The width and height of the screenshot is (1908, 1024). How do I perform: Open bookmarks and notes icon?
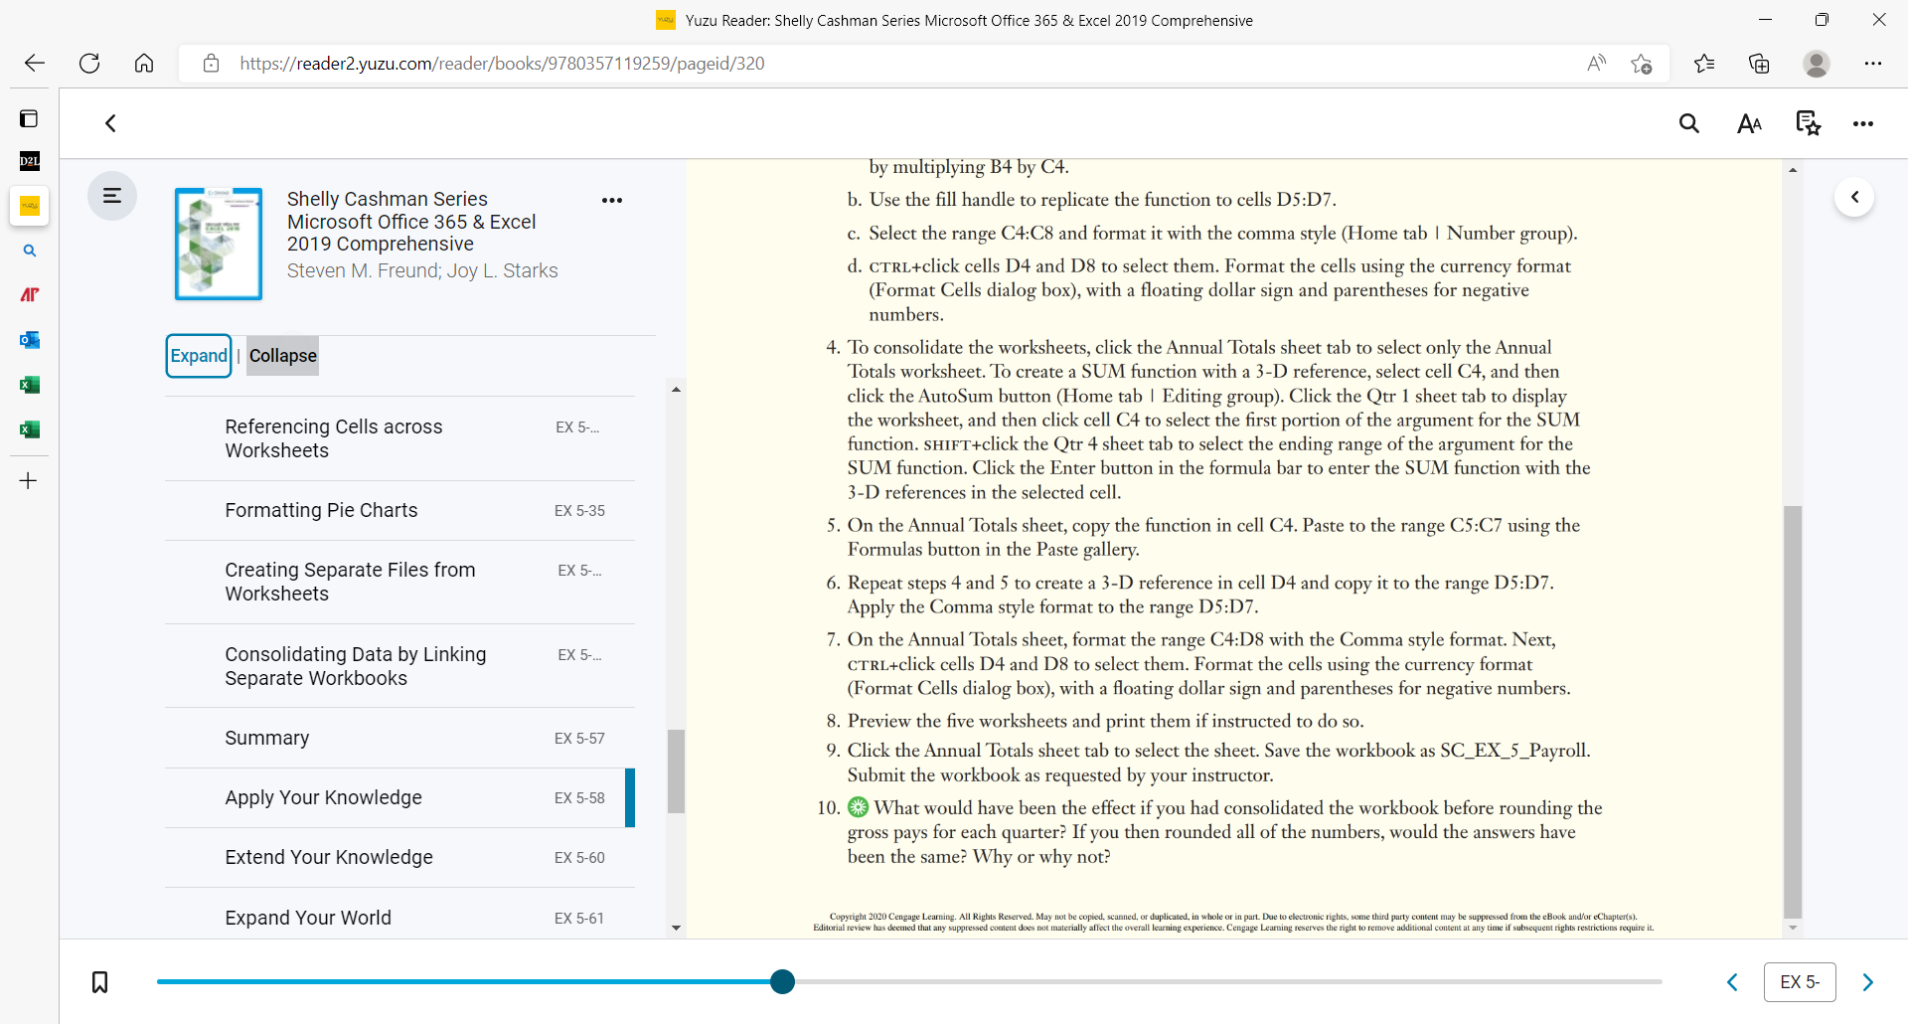point(1809,123)
